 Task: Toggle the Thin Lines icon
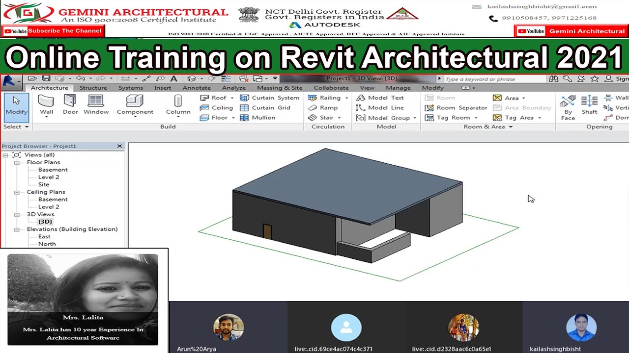(x=226, y=78)
